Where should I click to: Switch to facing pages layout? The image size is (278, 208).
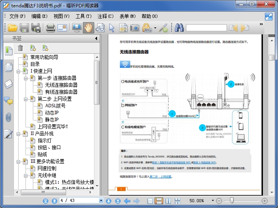(168, 201)
